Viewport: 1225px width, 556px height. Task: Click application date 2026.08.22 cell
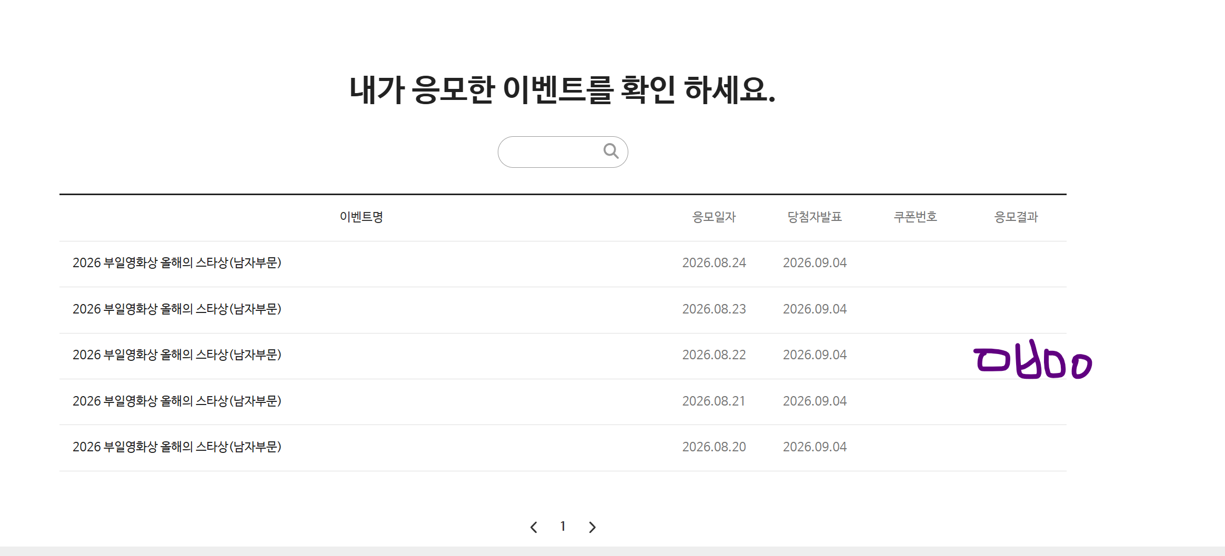pyautogui.click(x=714, y=355)
